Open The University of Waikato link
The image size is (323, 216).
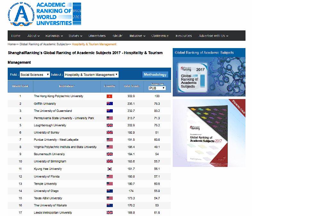click(x=51, y=205)
